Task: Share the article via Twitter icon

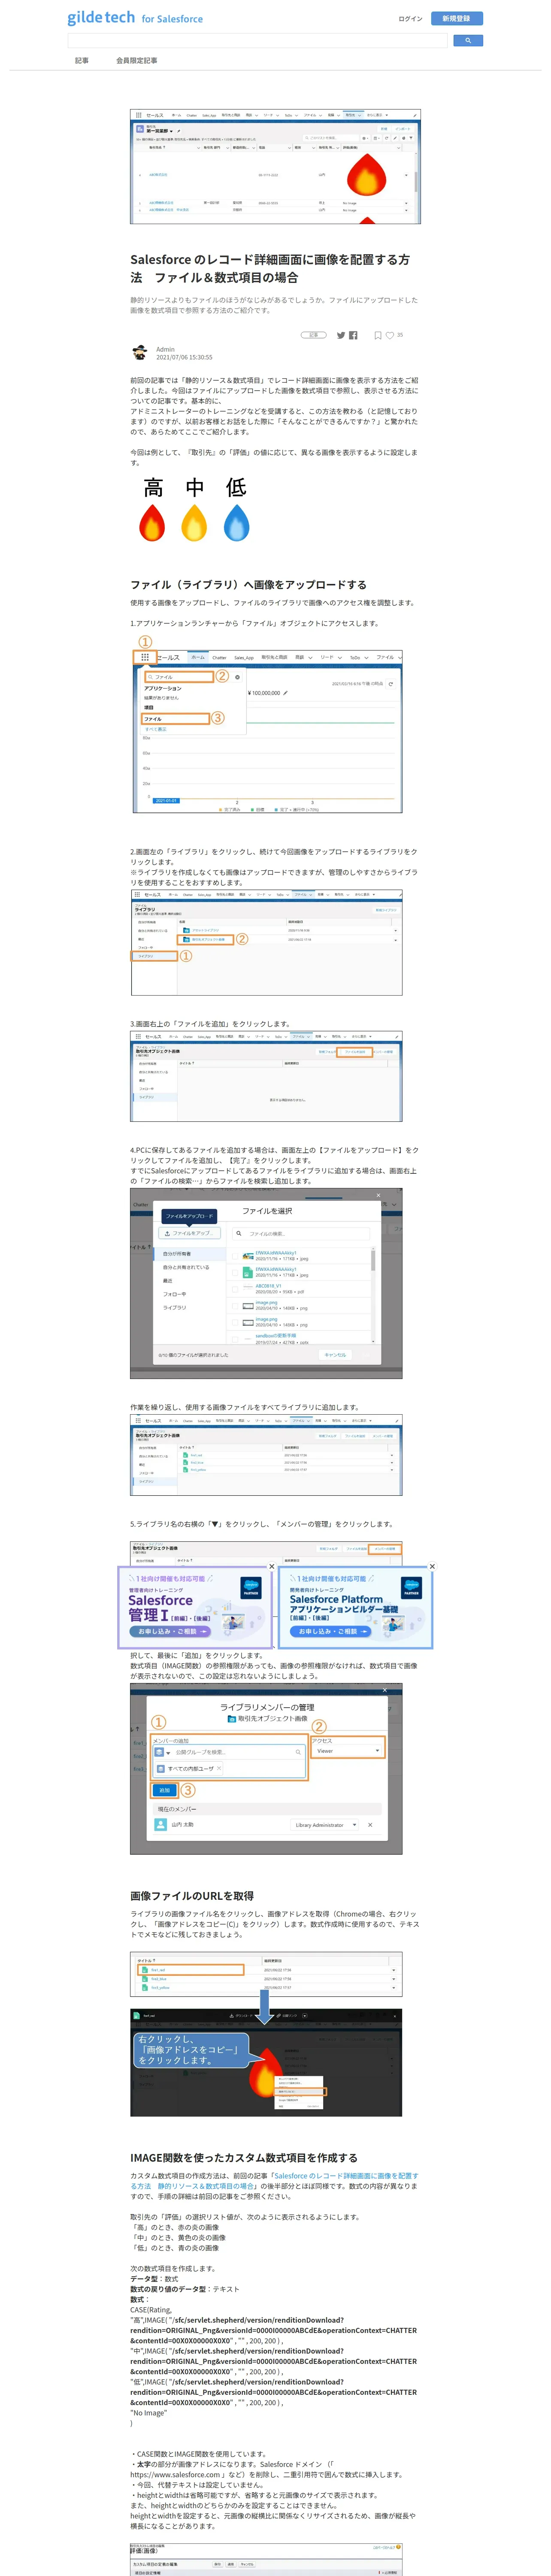Action: 341,335
